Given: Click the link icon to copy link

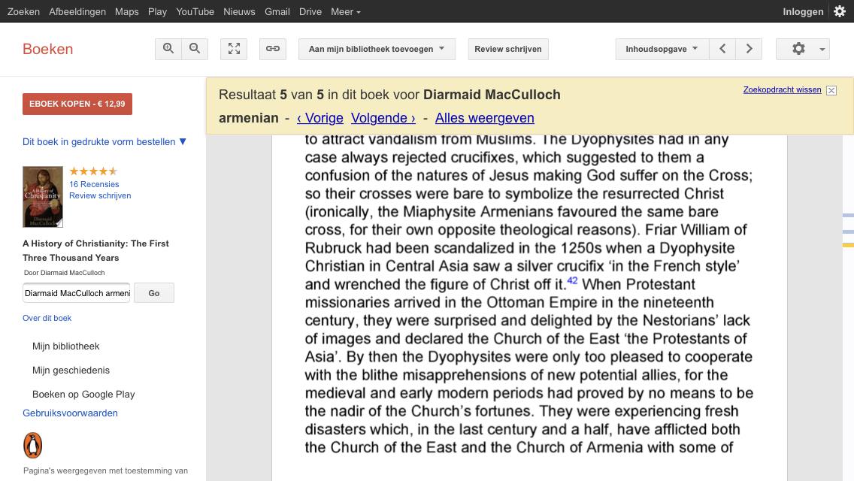Looking at the screenshot, I should (x=273, y=49).
